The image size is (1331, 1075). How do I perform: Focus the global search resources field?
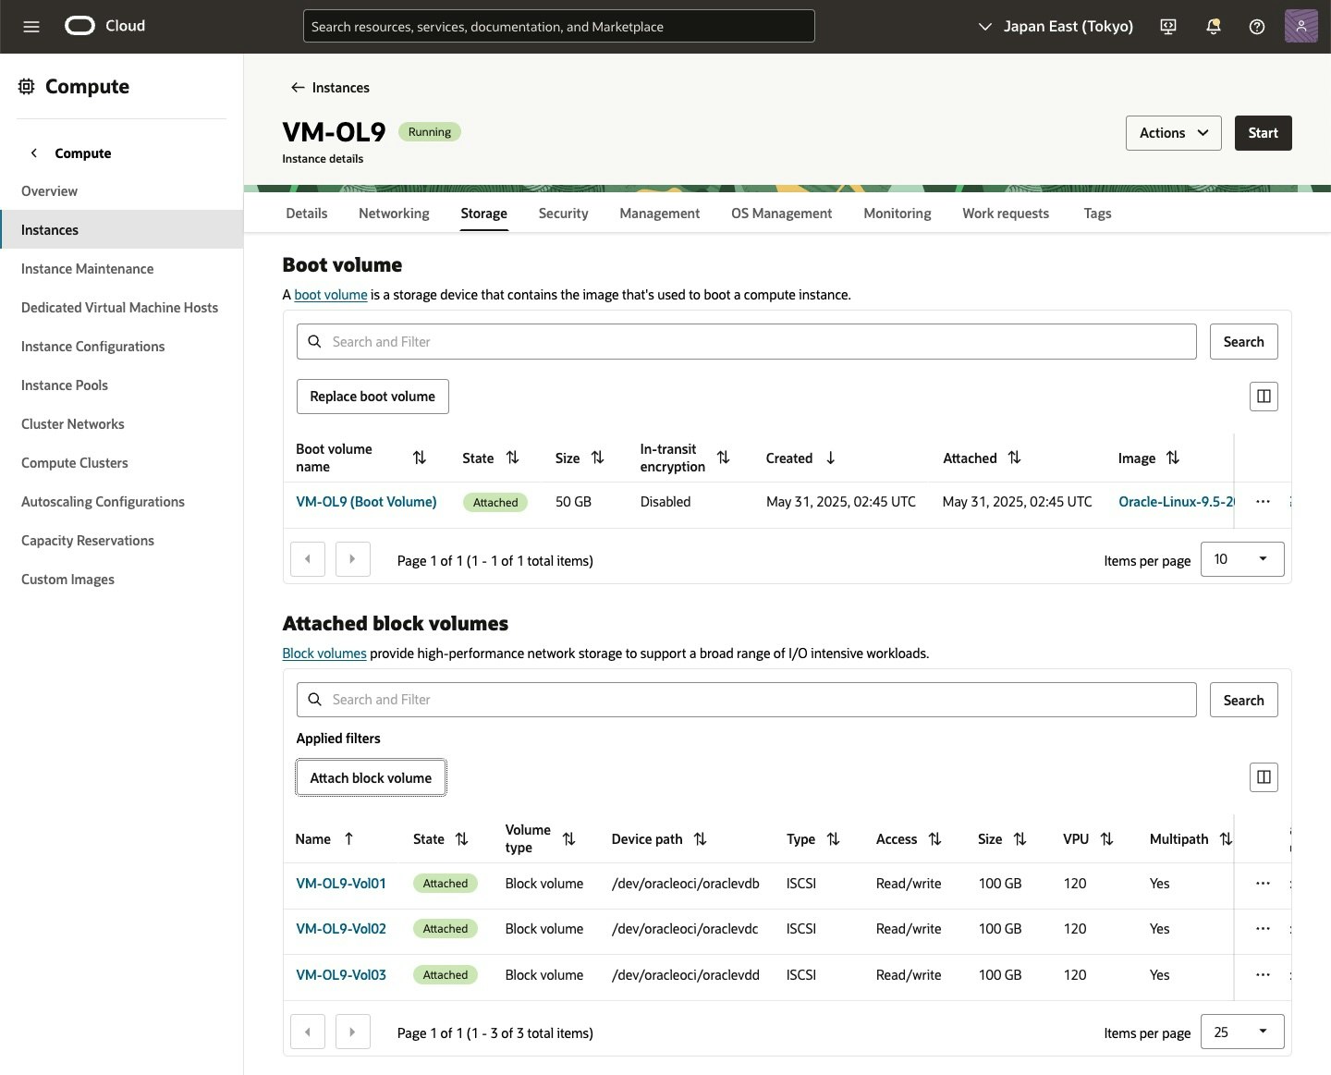pyautogui.click(x=559, y=27)
